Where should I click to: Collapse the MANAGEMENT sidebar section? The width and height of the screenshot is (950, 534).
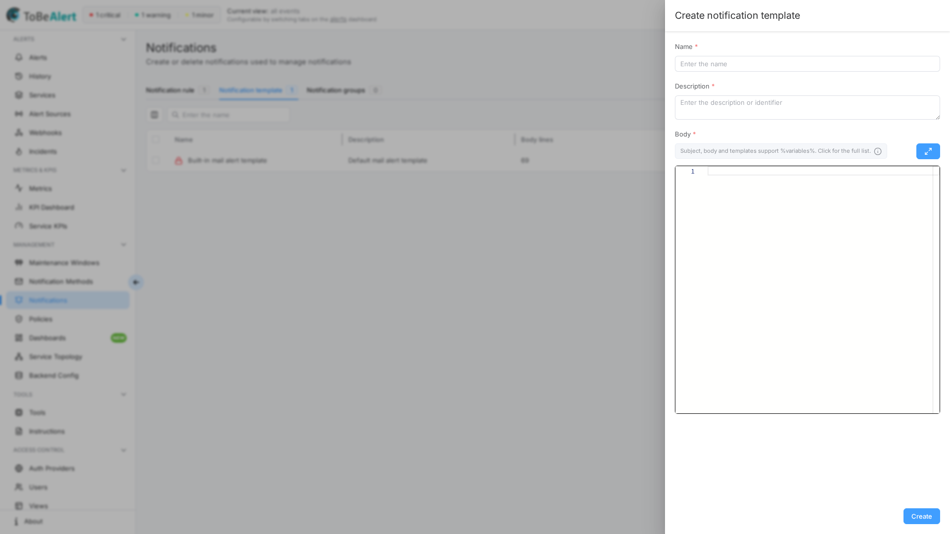pyautogui.click(x=124, y=245)
